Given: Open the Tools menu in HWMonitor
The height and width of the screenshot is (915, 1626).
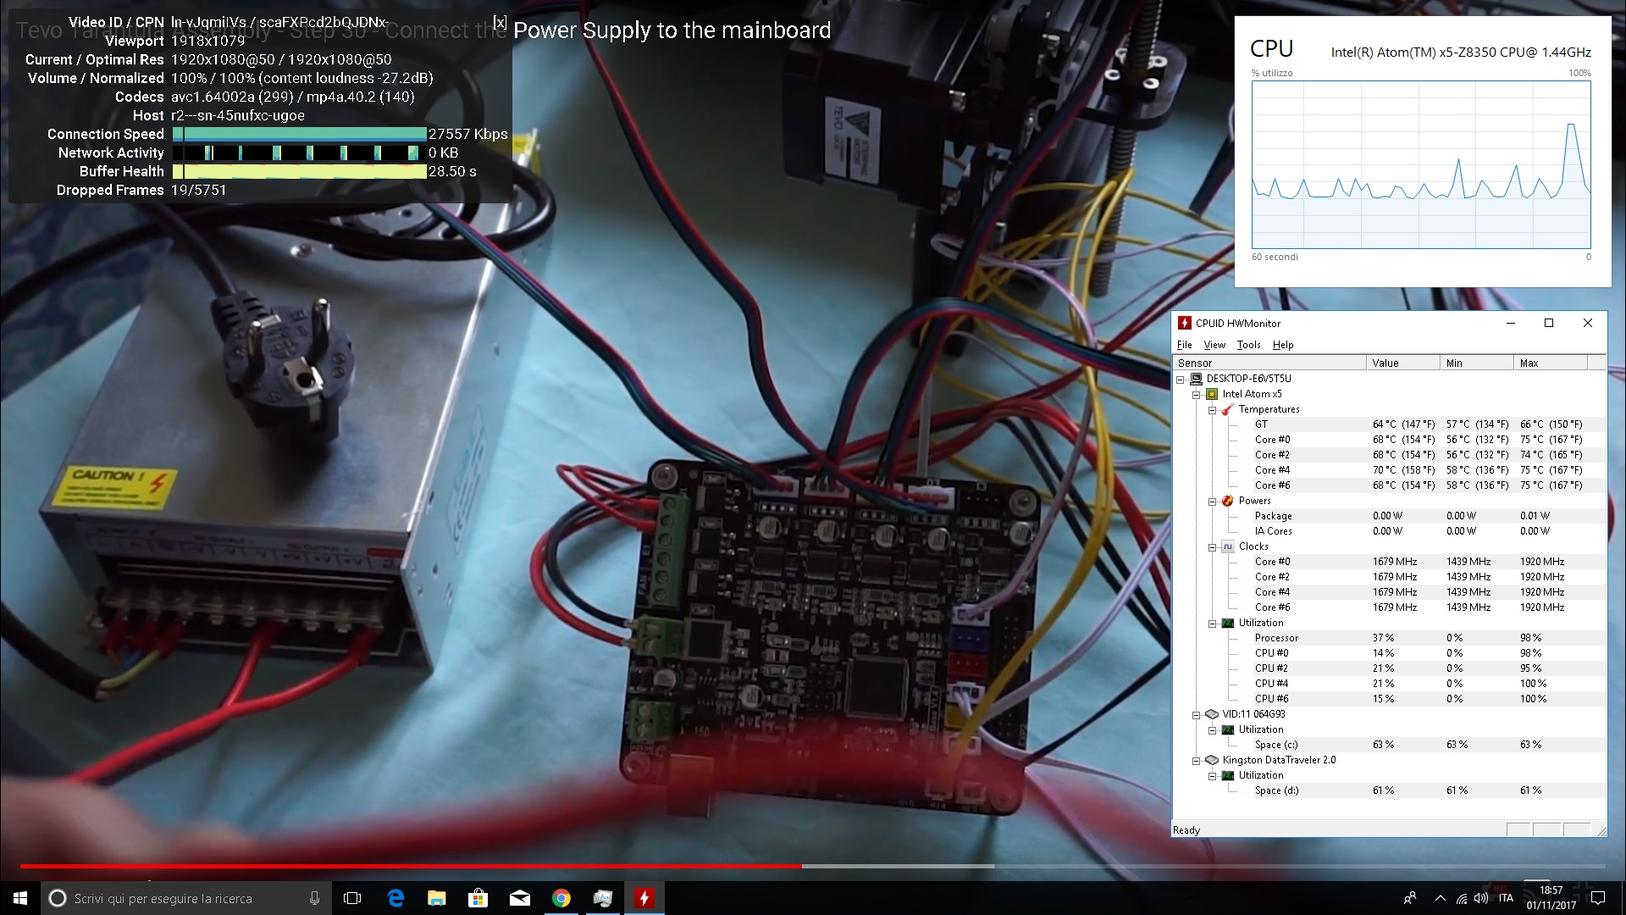Looking at the screenshot, I should coord(1248,345).
